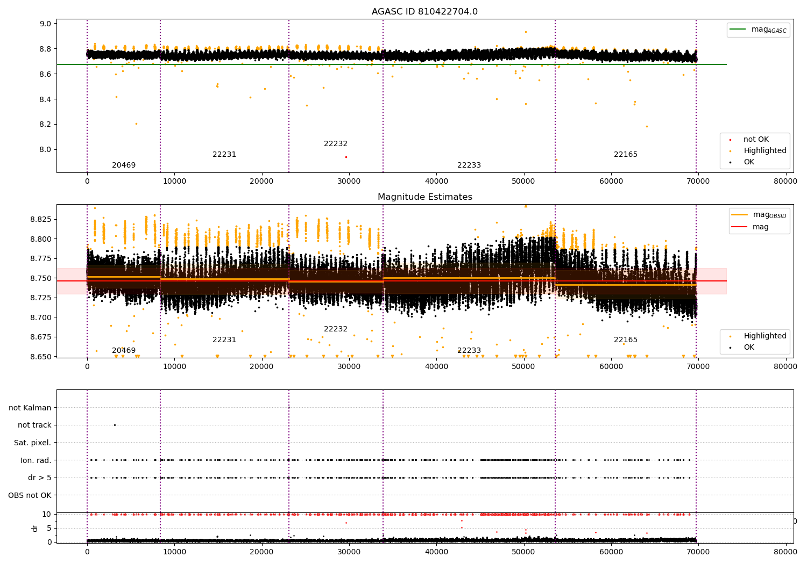Click y-axis tick 8.825 on middle plot

click(41, 220)
